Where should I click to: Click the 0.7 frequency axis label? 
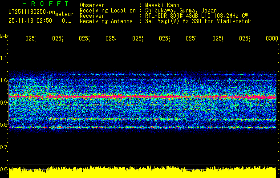(x=4, y=147)
